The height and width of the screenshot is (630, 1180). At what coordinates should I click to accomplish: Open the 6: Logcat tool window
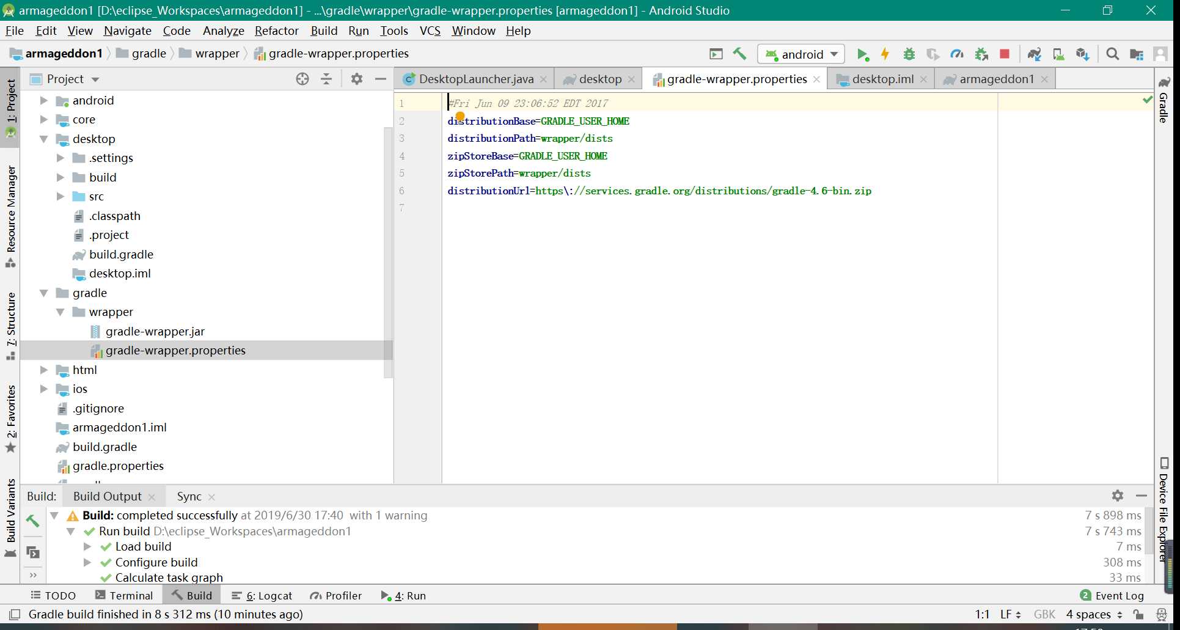coord(262,595)
